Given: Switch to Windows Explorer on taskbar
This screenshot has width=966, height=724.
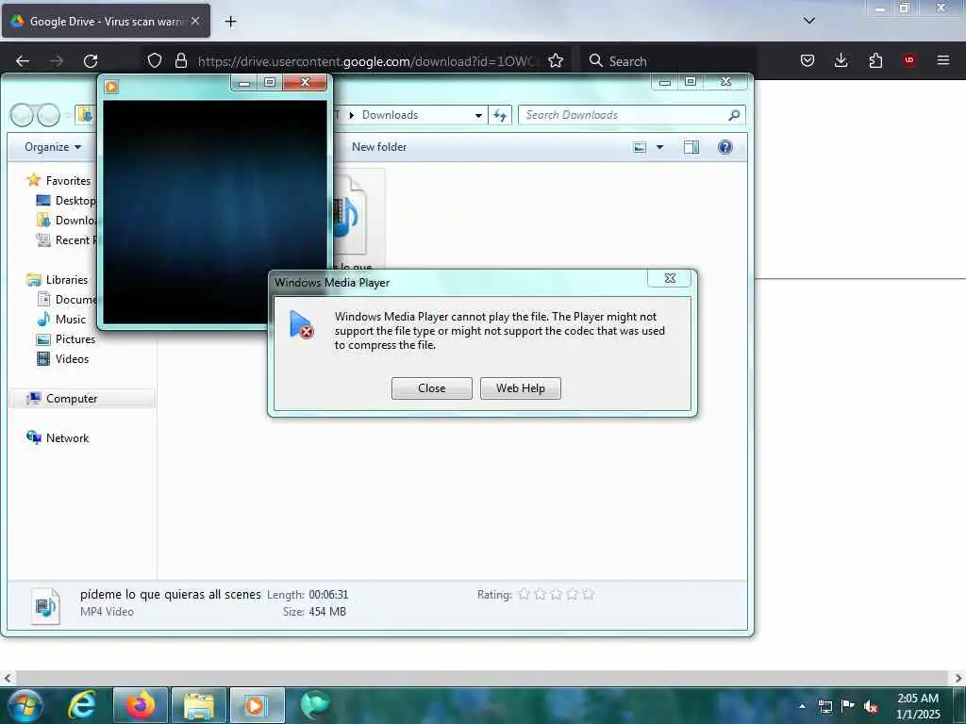Looking at the screenshot, I should coord(198,705).
